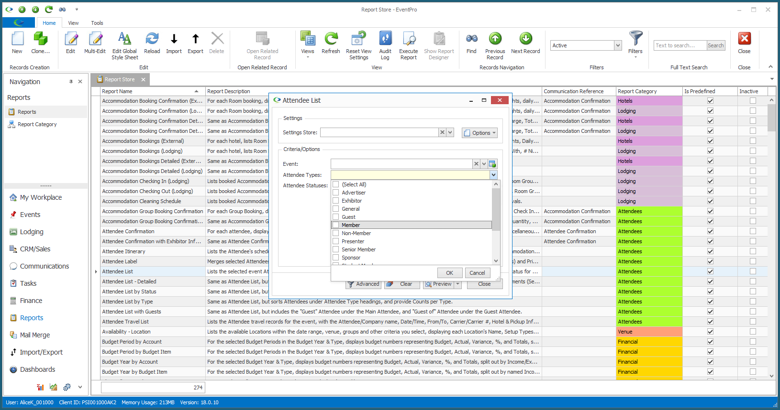Image resolution: width=780 pixels, height=410 pixels.
Task: Click event lookup icon beside Event field
Action: pyautogui.click(x=492, y=164)
